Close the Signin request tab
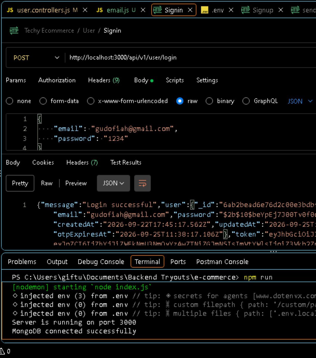 tap(190, 10)
